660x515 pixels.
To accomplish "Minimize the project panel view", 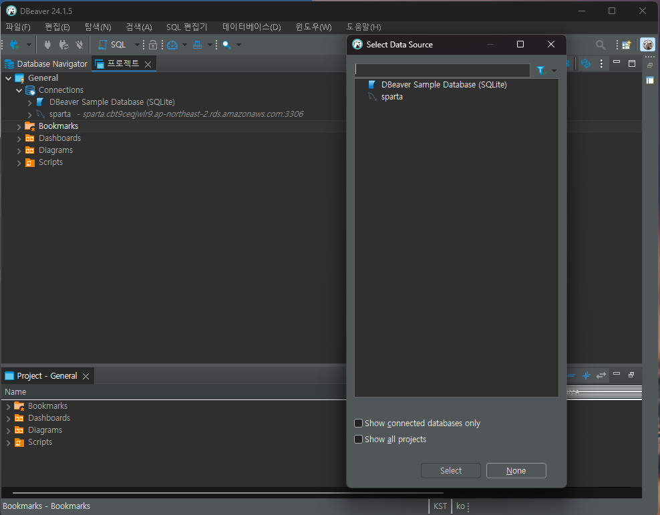I will pyautogui.click(x=617, y=62).
